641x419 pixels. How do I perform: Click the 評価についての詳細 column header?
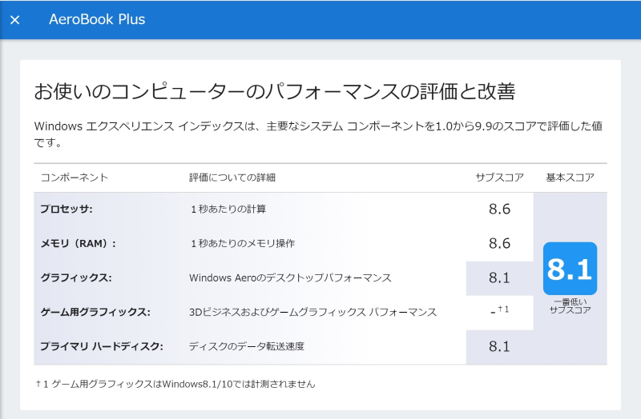(x=232, y=178)
